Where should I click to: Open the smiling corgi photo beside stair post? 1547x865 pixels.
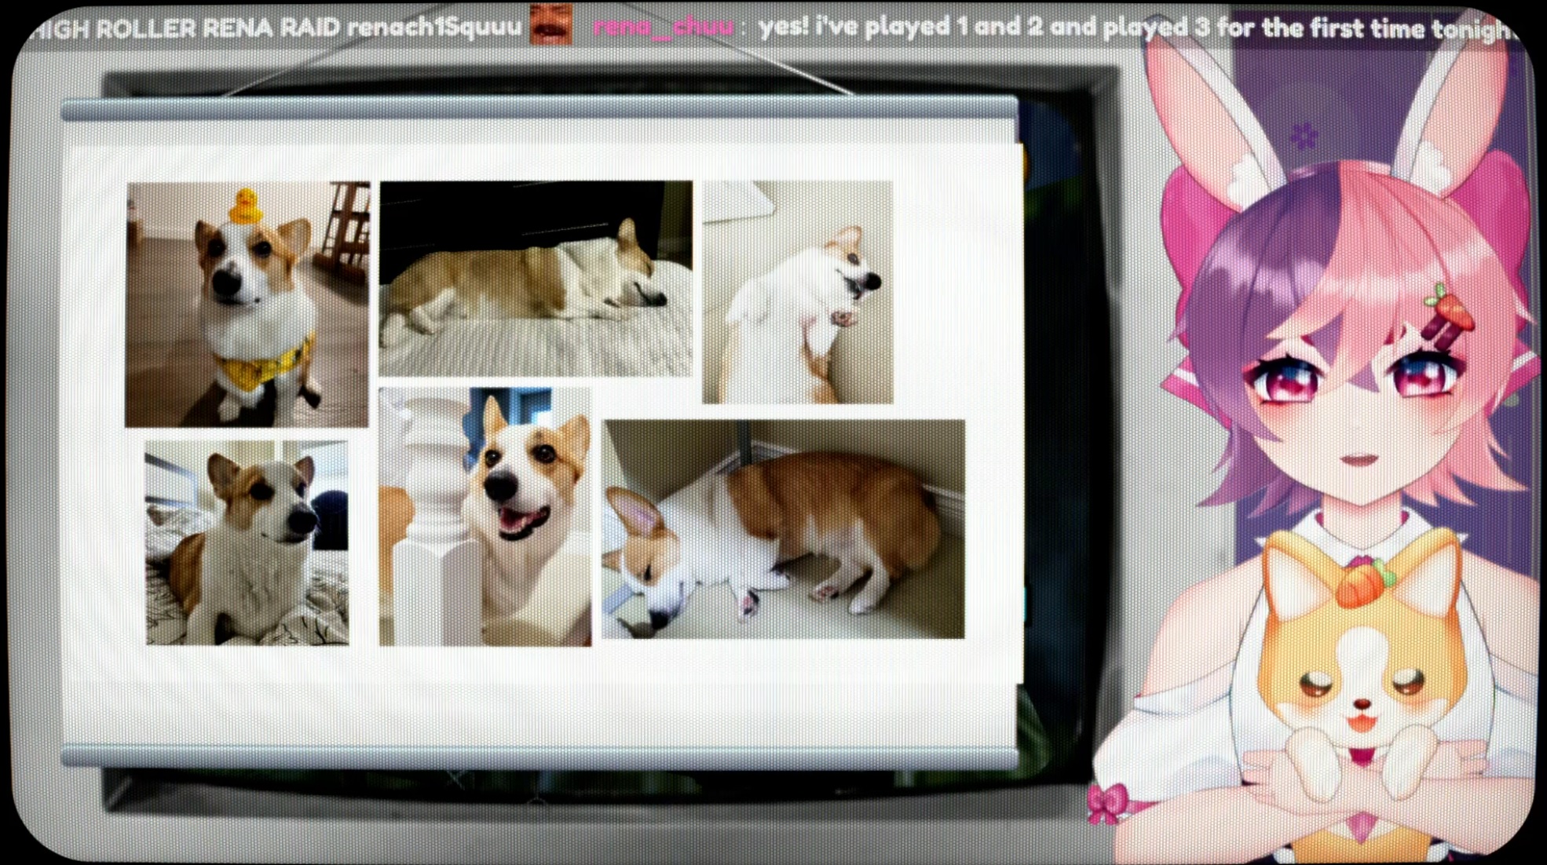point(485,516)
